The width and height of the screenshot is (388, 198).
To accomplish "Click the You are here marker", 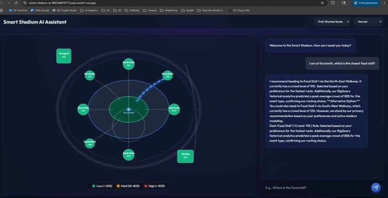I will [129, 109].
